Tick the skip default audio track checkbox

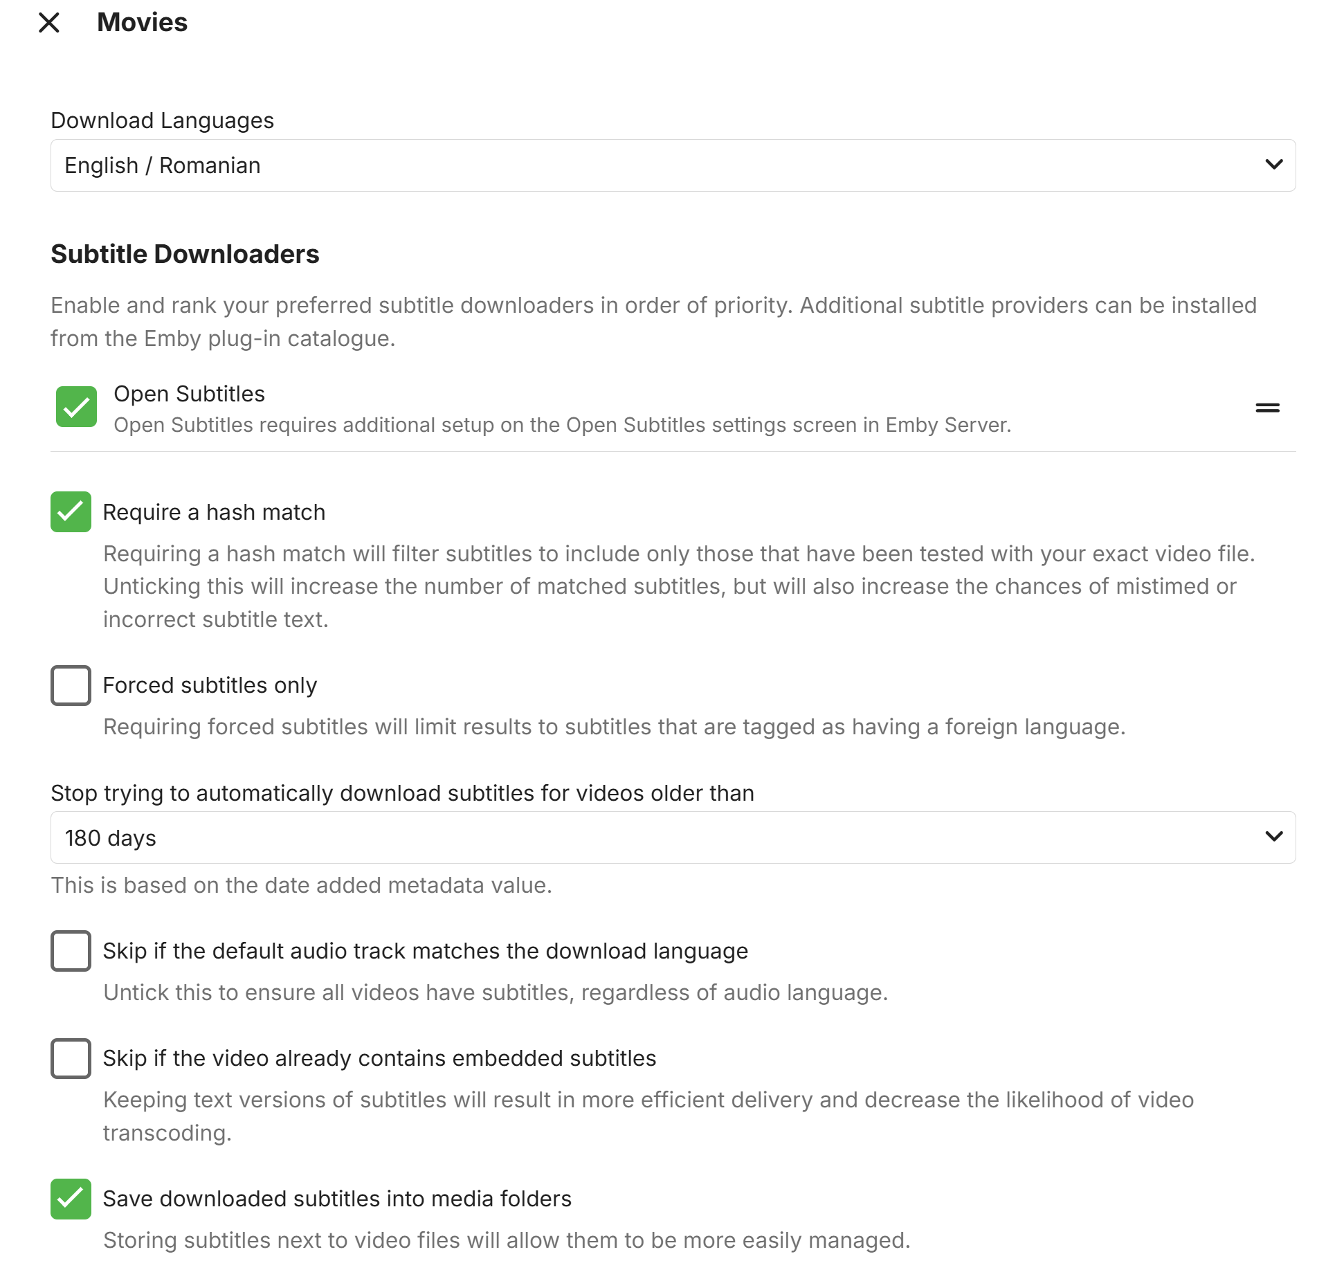click(71, 951)
